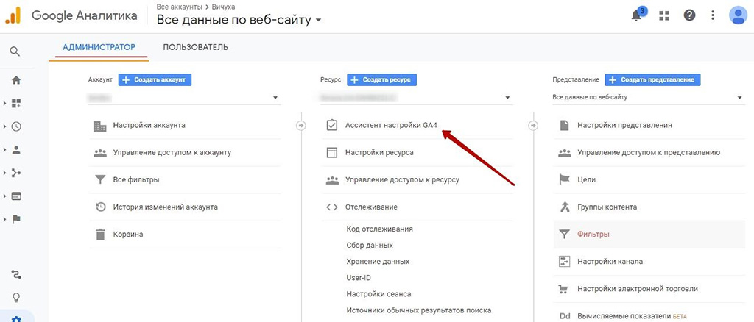This screenshot has height=322, width=754.
Task: Click the Все аккаунты breadcrumb text
Action: pyautogui.click(x=180, y=6)
